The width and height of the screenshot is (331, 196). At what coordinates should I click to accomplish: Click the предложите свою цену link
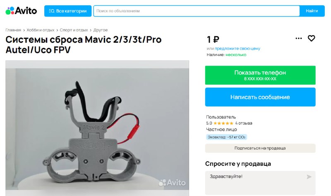tap(237, 48)
